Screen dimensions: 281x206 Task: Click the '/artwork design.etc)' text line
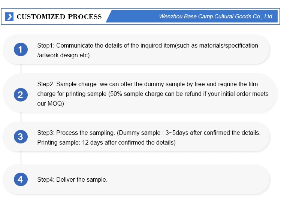(63, 55)
